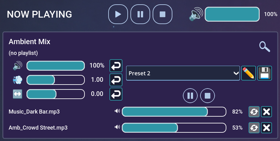Toggle loop for Amb_Crowd Street.mp3
Screen dimensions: 280x141
tap(254, 127)
